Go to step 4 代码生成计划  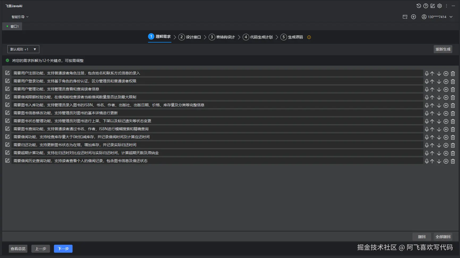[x=258, y=37]
